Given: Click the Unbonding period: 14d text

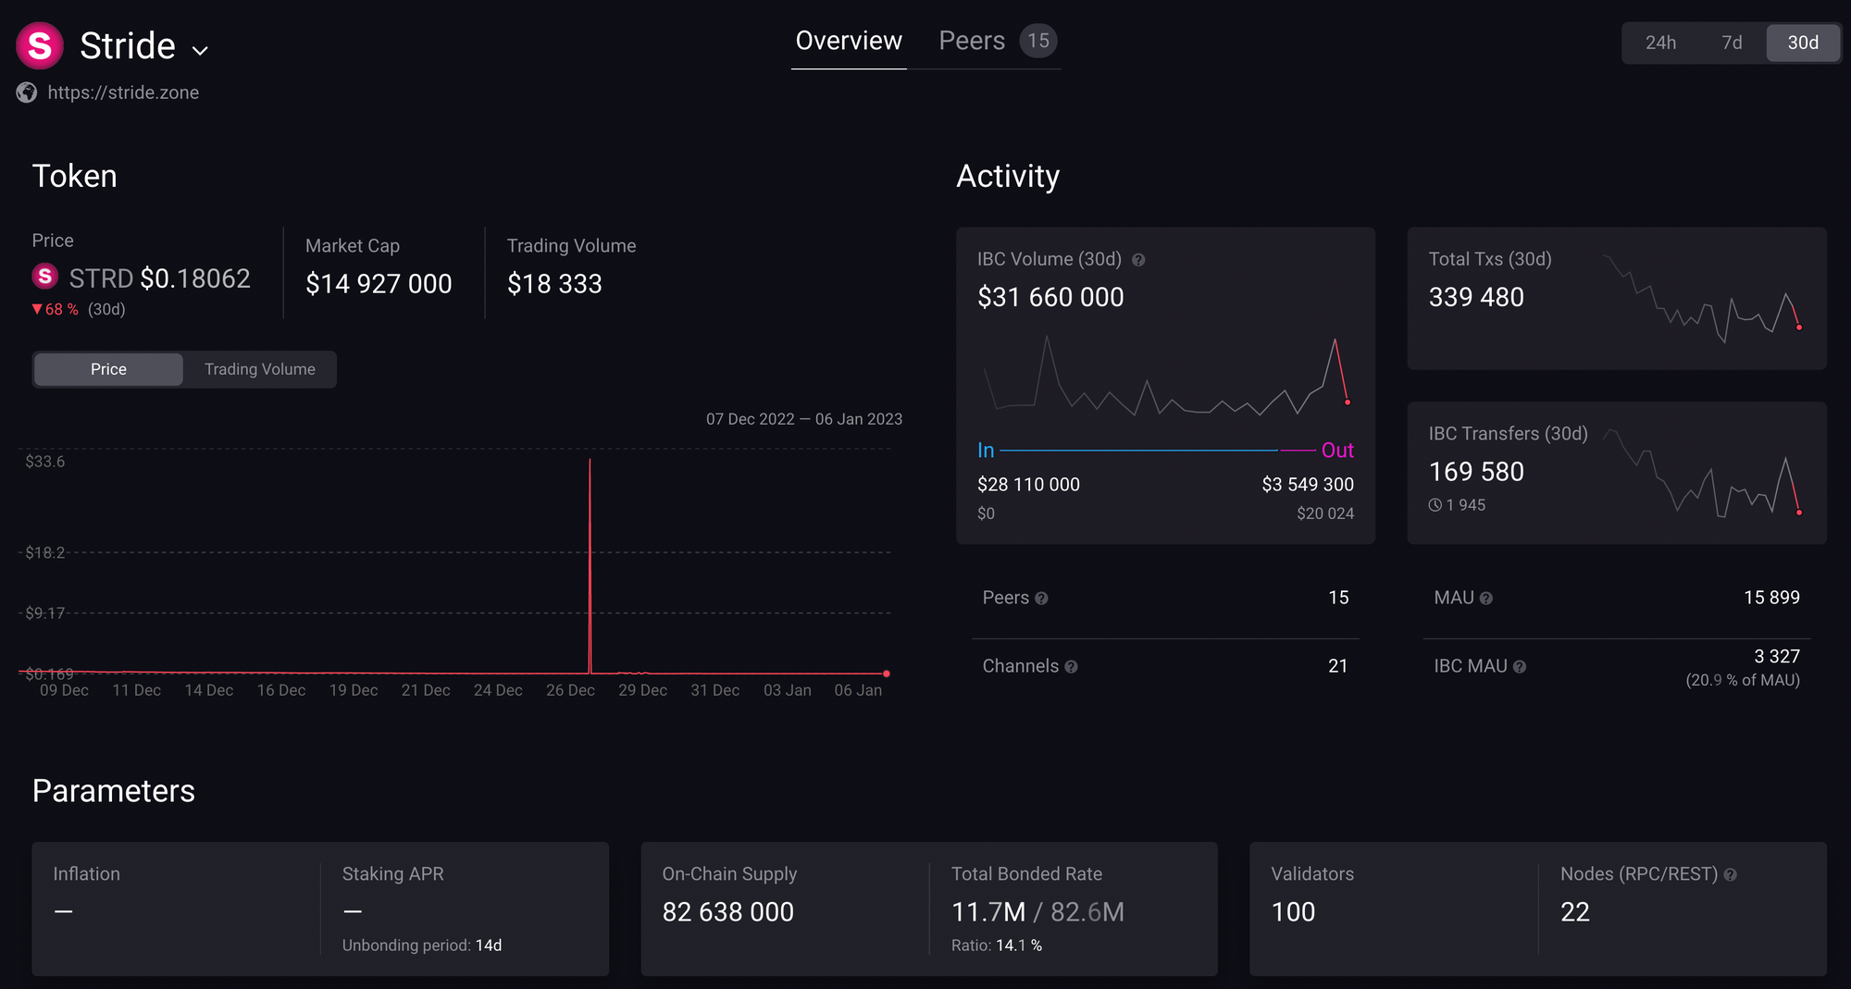Looking at the screenshot, I should (x=422, y=946).
